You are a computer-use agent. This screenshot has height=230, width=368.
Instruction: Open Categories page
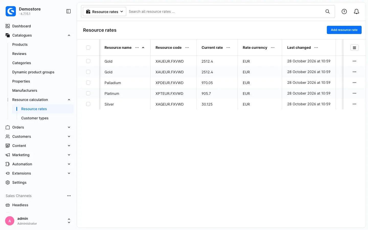coord(21,63)
